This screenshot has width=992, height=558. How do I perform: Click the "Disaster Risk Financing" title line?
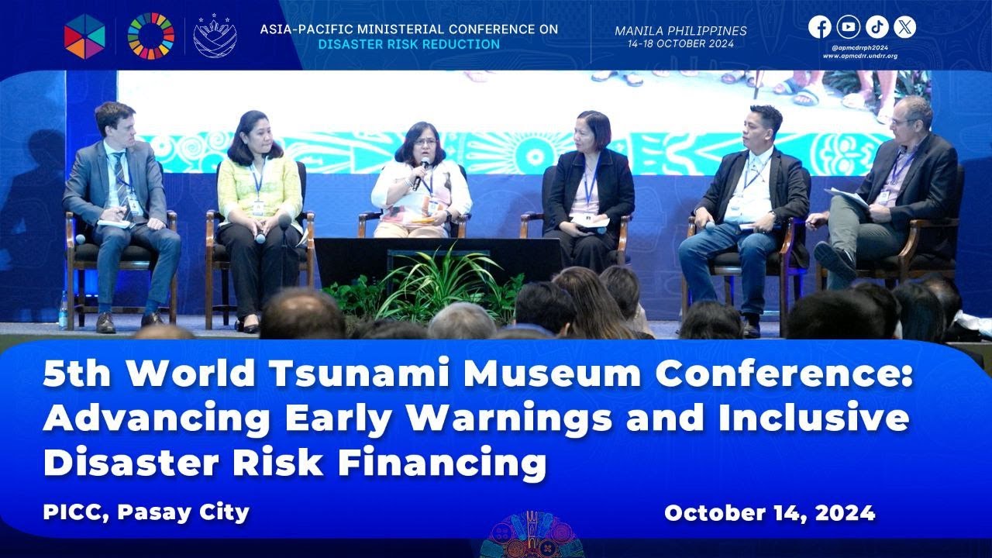[295, 463]
